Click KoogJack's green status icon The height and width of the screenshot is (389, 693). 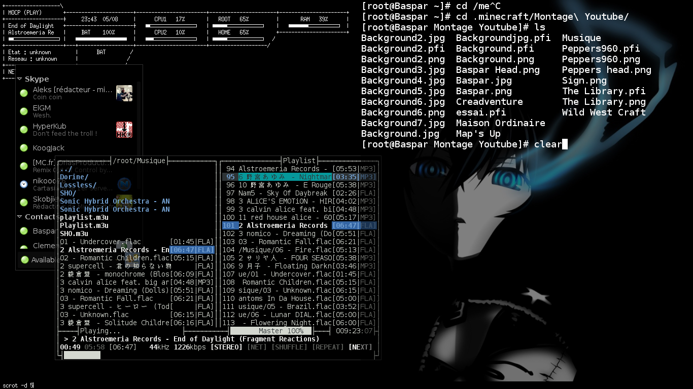pyautogui.click(x=24, y=148)
